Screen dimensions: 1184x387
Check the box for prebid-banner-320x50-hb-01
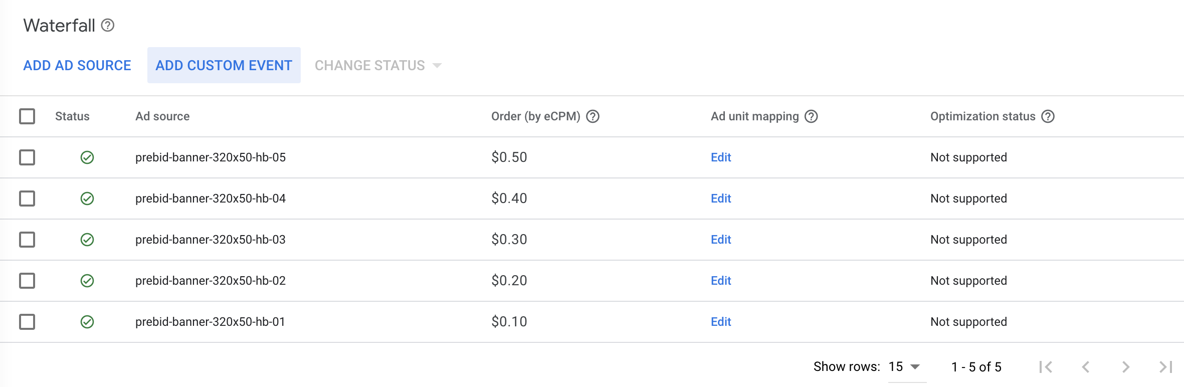click(x=27, y=322)
